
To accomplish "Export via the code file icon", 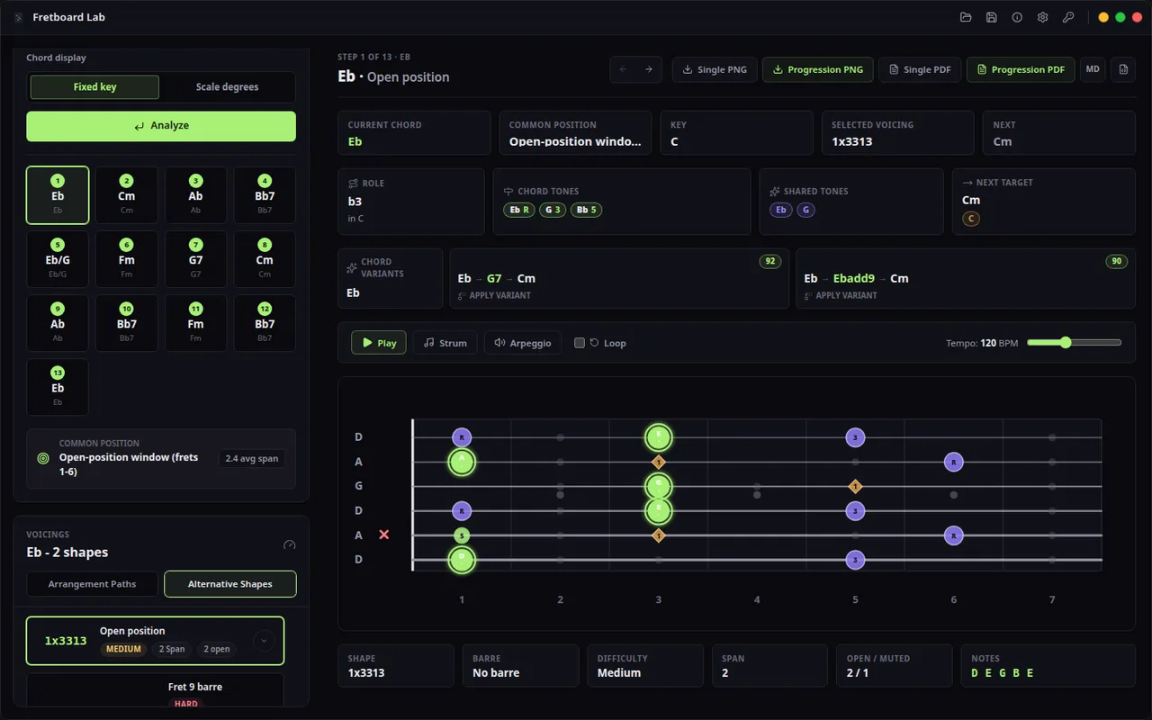I will click(1122, 69).
